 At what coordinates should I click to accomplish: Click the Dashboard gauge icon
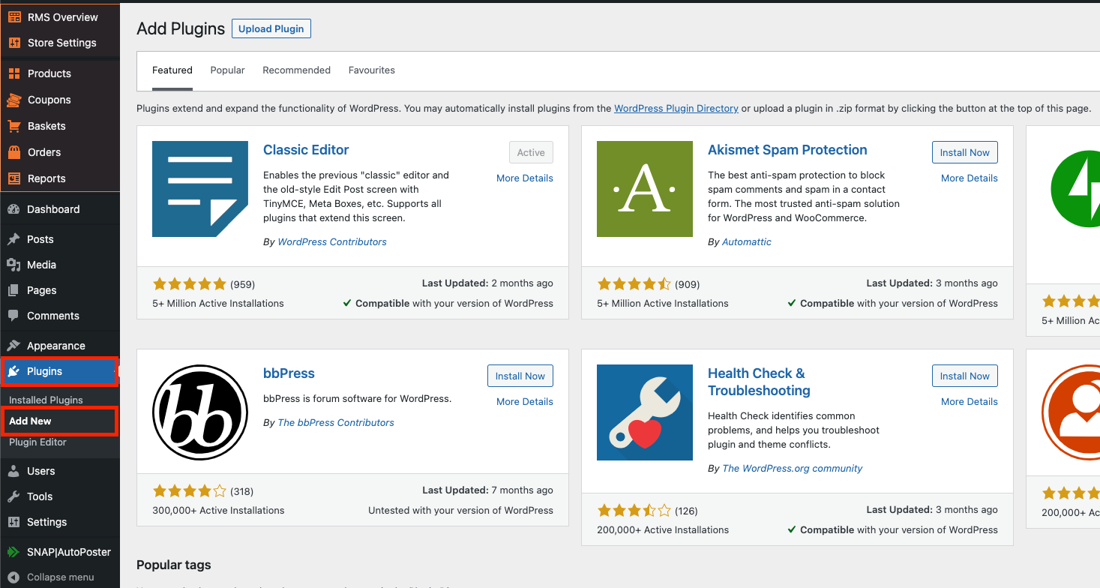point(13,209)
